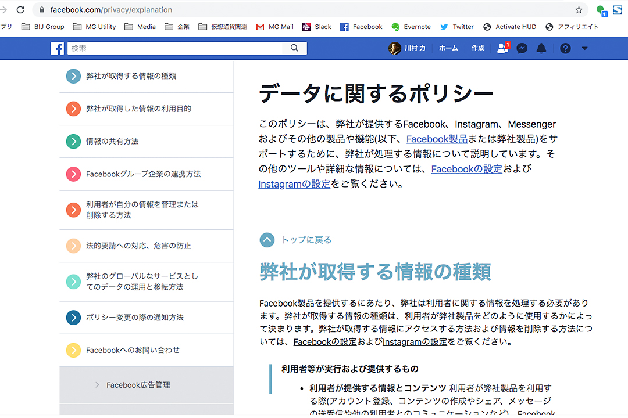Viewport: 628px width, 418px height.
Task: Open Twitter from the bookmarks bar
Action: 457,26
